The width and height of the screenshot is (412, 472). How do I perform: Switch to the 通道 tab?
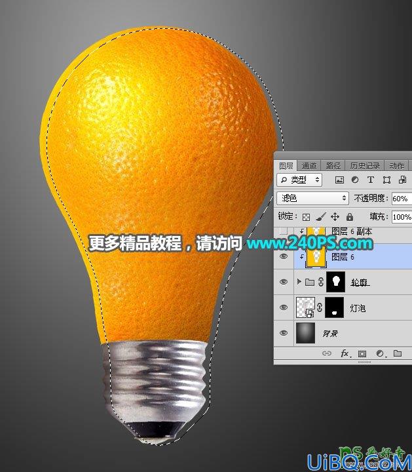tap(309, 166)
